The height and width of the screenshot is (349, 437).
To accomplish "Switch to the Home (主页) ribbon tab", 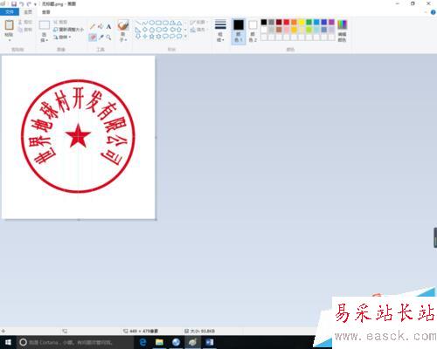I will [28, 12].
